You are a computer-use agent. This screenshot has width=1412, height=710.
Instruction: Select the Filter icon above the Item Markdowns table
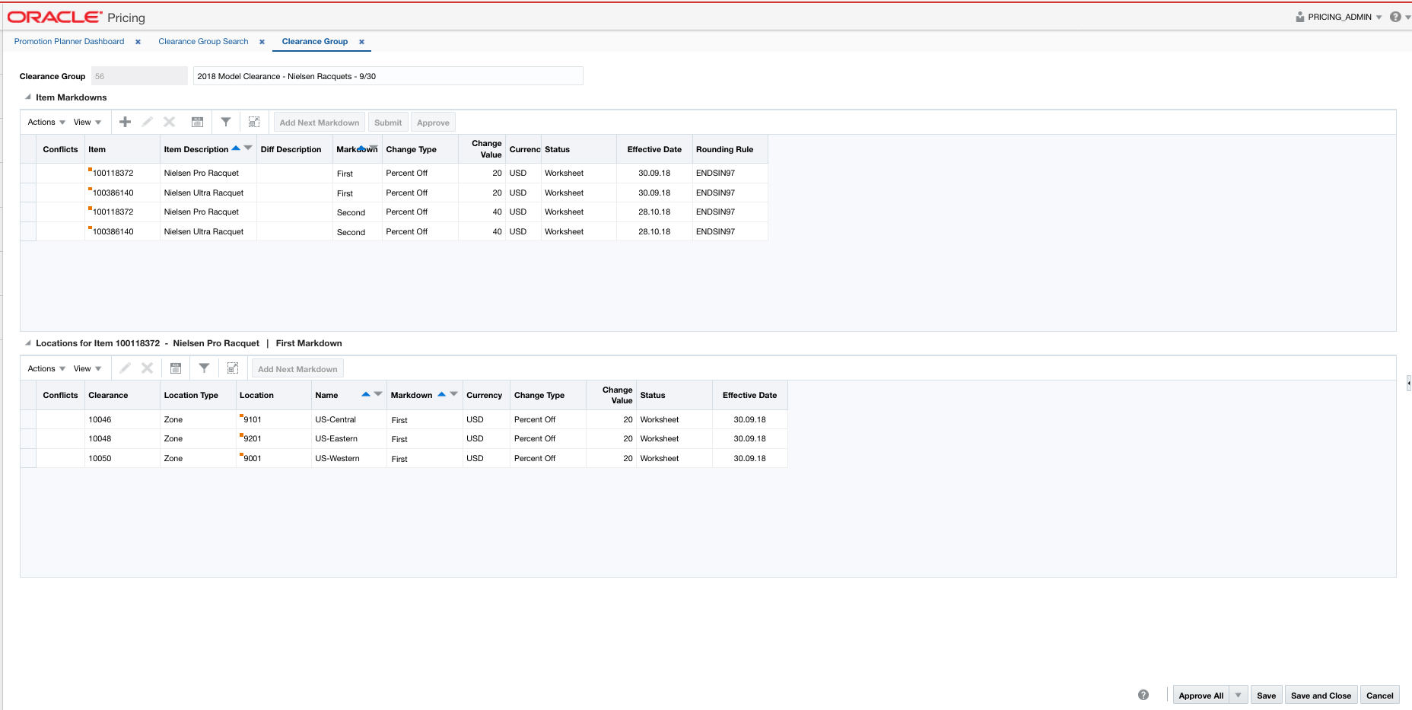tap(225, 122)
